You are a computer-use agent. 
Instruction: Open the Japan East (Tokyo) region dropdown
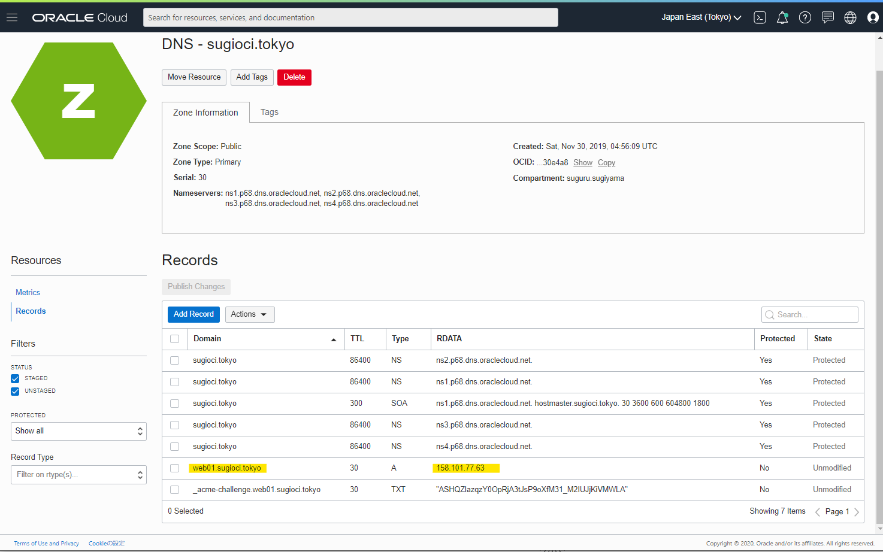[701, 17]
